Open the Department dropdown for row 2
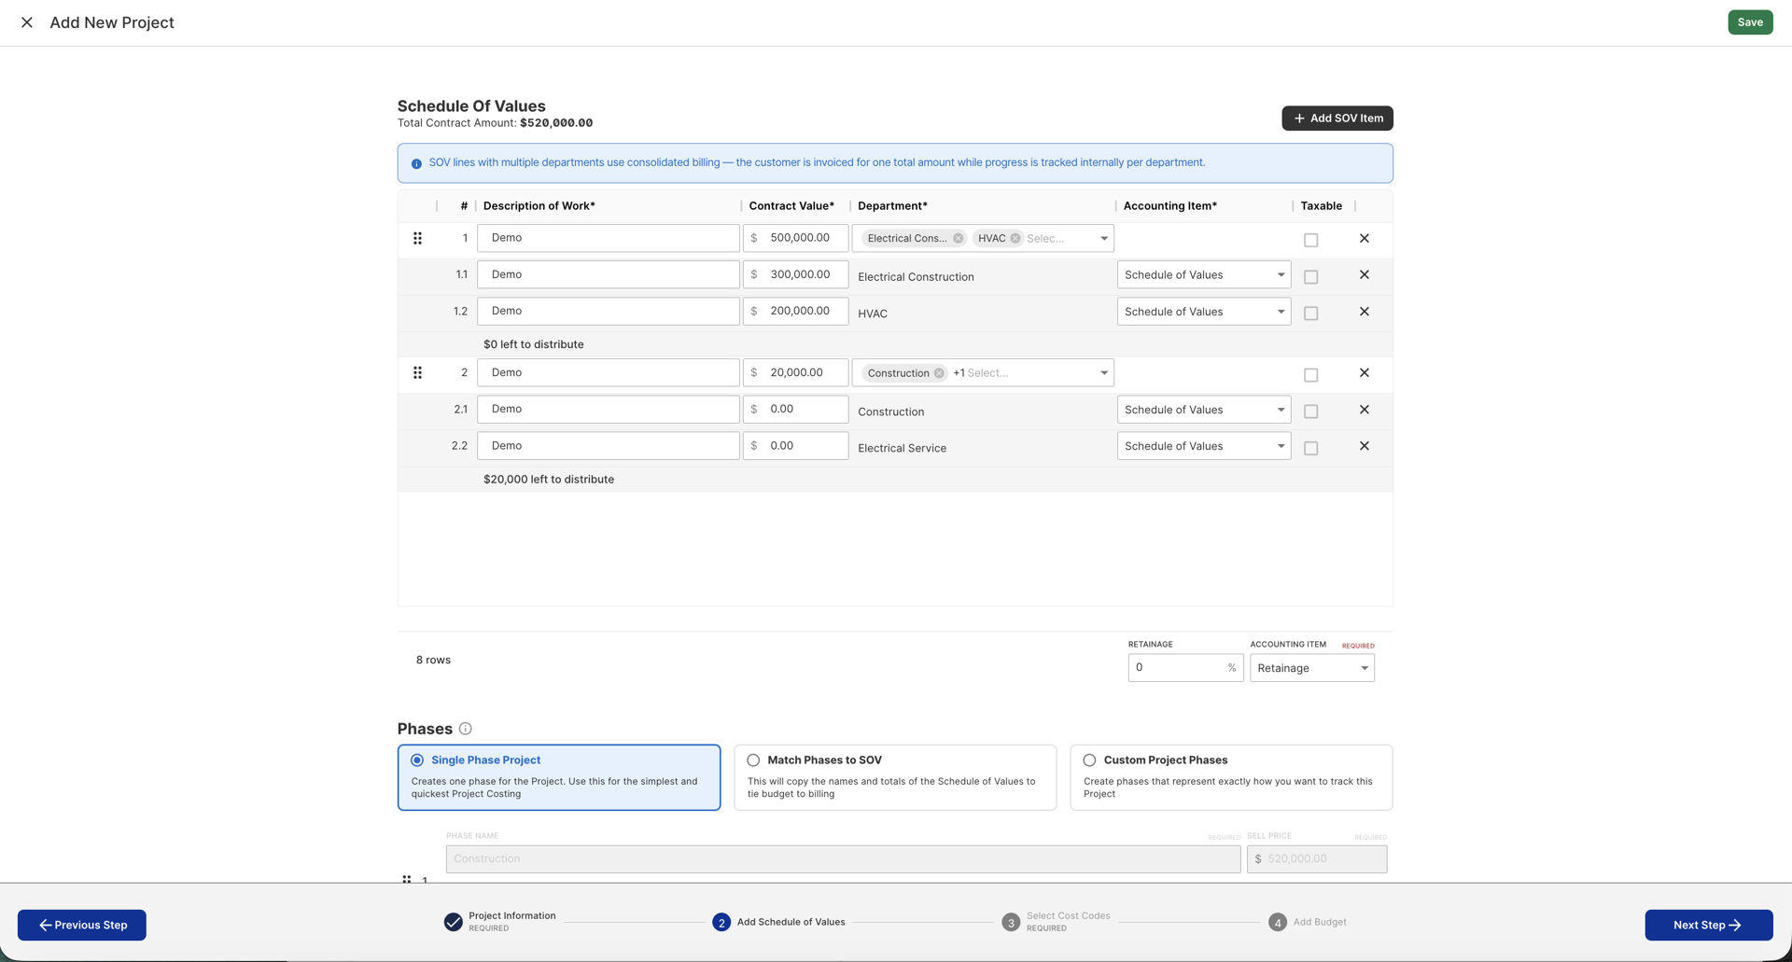The image size is (1792, 962). pyautogui.click(x=1103, y=373)
